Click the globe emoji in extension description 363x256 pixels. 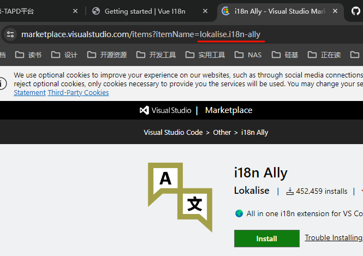pos(239,213)
